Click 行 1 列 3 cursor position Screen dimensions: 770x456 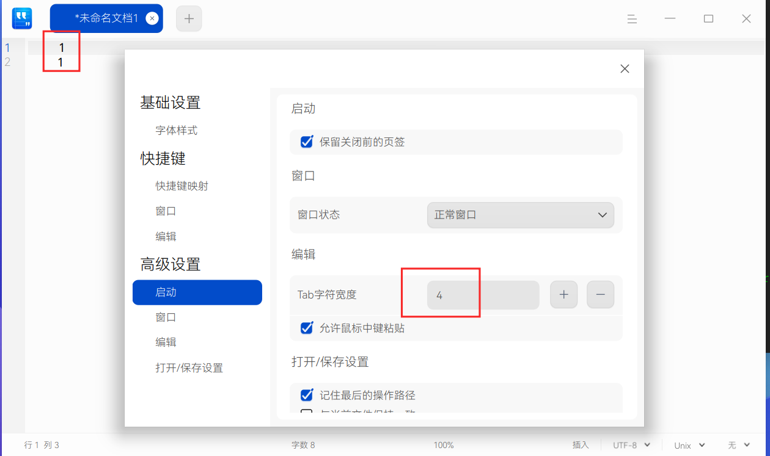coord(42,445)
